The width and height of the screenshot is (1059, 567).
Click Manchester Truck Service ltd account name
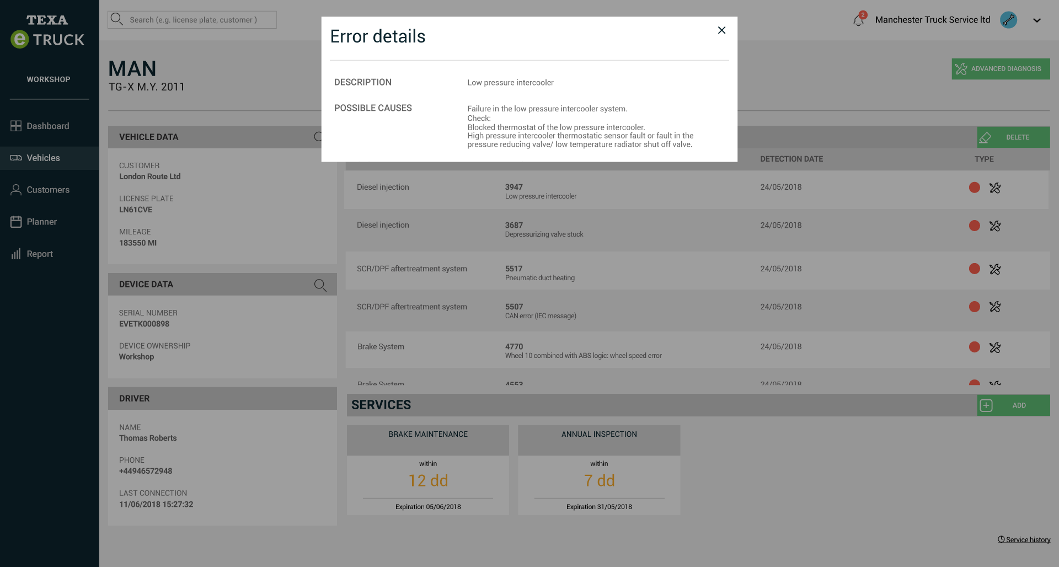[933, 20]
